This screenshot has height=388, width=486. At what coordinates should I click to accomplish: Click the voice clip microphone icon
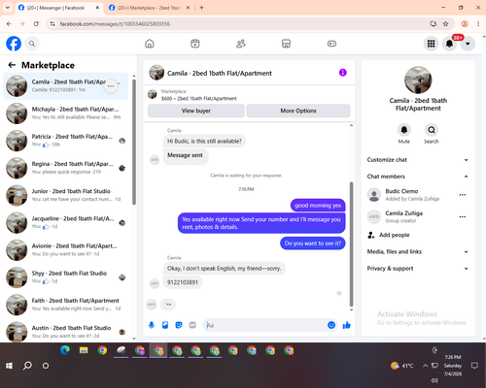(152, 325)
